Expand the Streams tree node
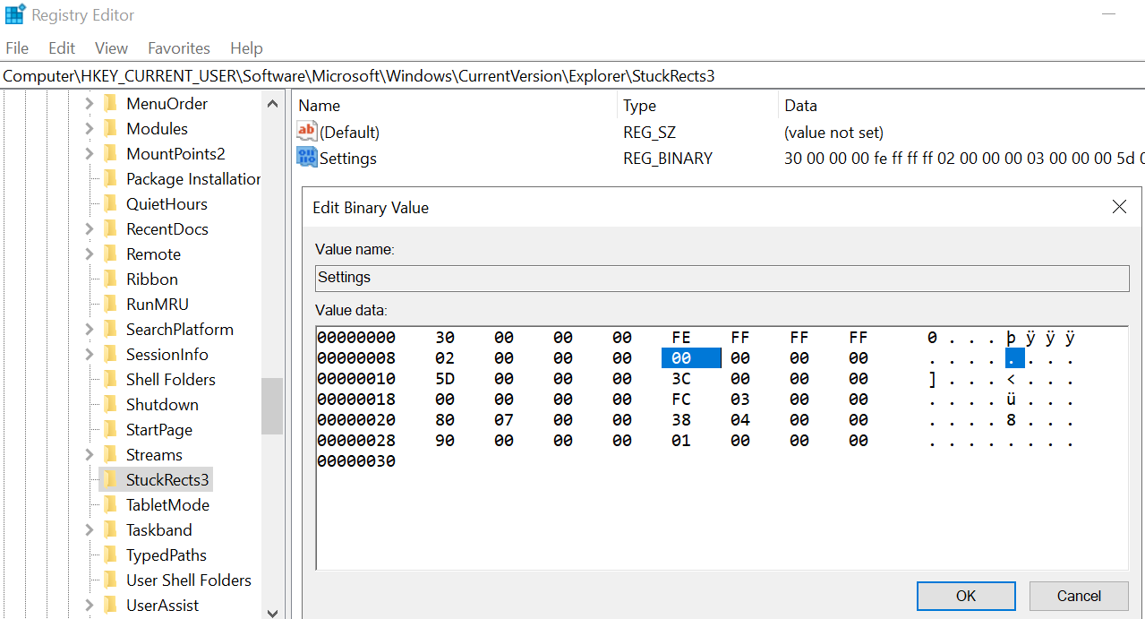The width and height of the screenshot is (1145, 619). [89, 455]
